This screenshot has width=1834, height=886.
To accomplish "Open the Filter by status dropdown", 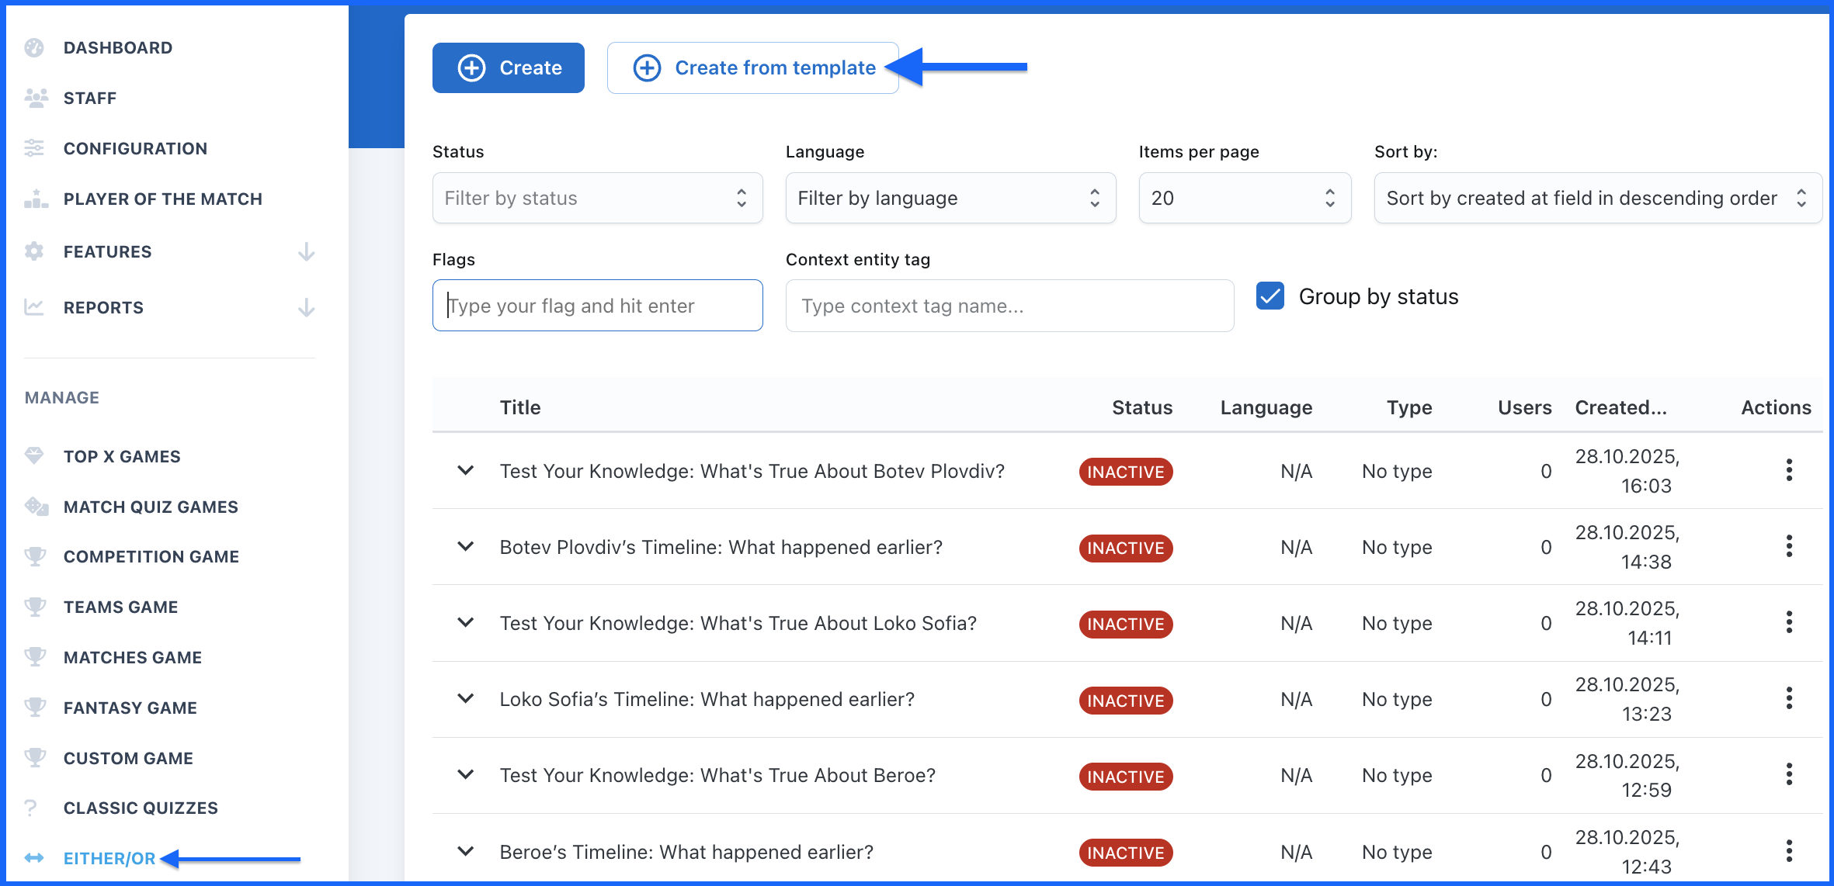I will coord(596,198).
